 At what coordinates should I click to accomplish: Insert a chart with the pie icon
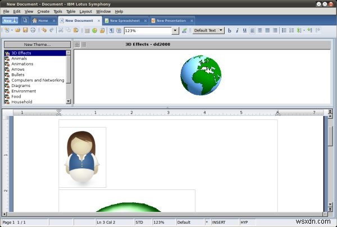pos(94,30)
